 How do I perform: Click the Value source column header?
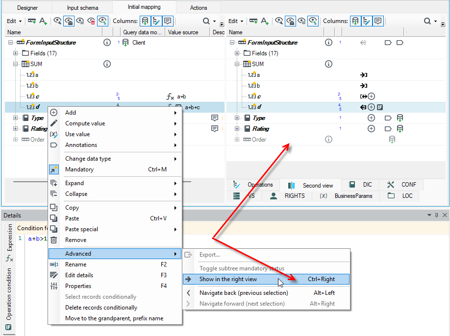pos(188,32)
